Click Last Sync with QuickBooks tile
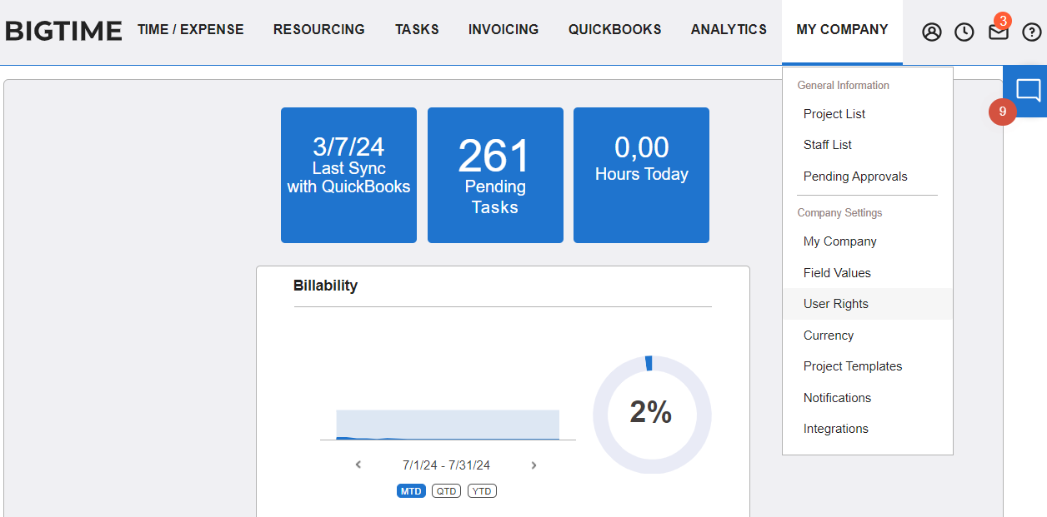Screen dimensions: 1047x517 pyautogui.click(x=348, y=175)
